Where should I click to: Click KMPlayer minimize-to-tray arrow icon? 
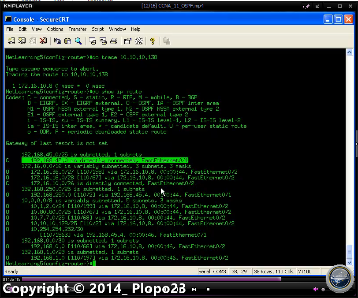click(317, 7)
